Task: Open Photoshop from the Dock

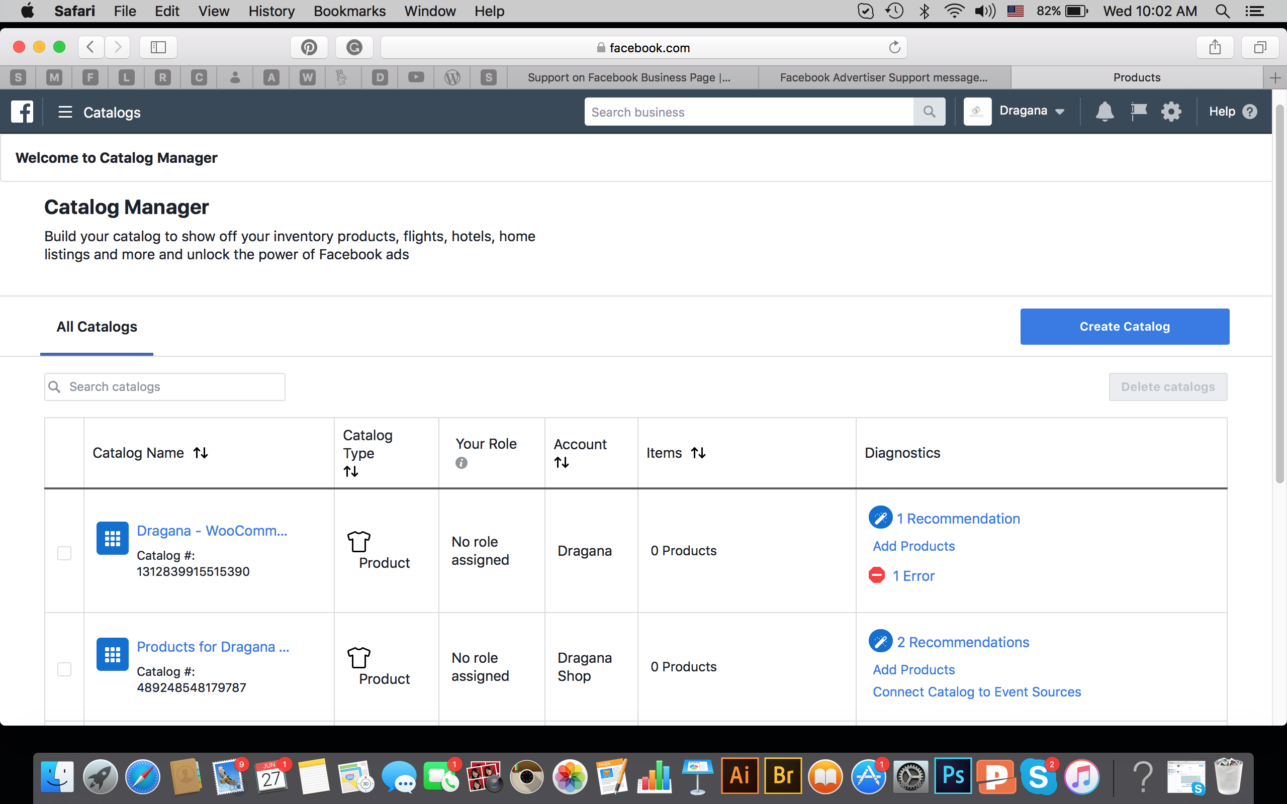Action: tap(953, 776)
